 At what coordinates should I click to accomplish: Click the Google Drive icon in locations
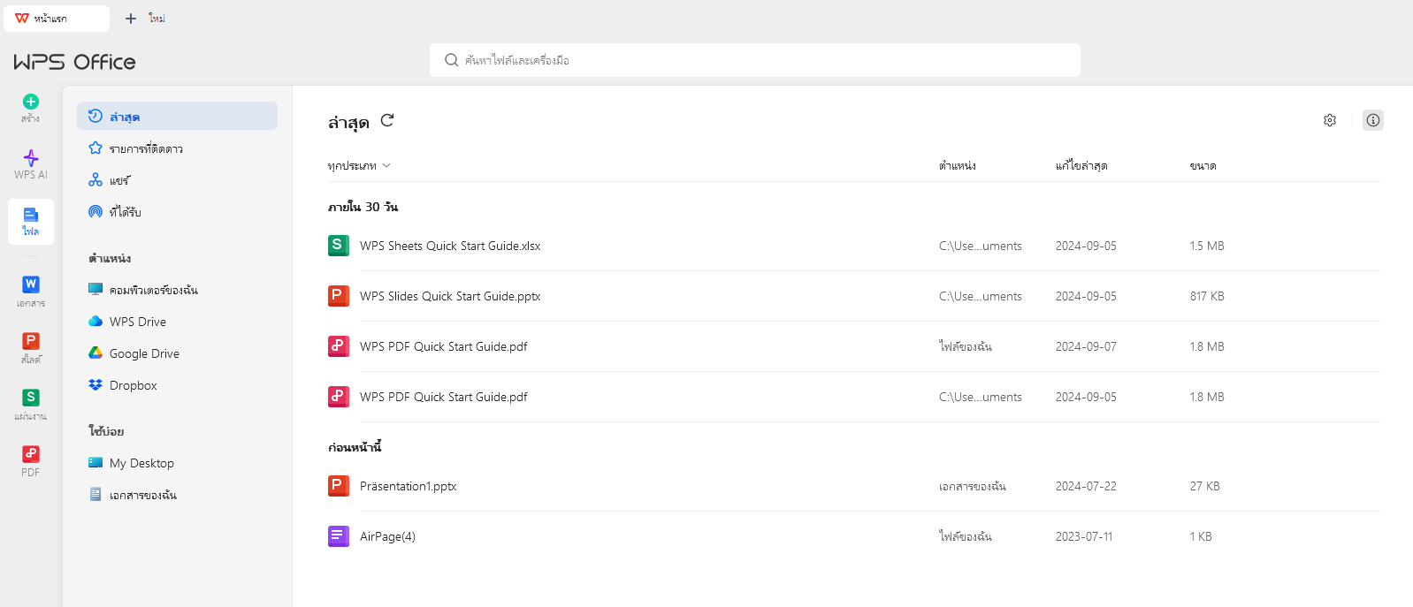tap(95, 353)
